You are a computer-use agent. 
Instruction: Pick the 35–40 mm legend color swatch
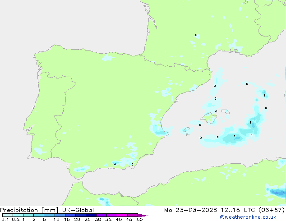point(112,215)
